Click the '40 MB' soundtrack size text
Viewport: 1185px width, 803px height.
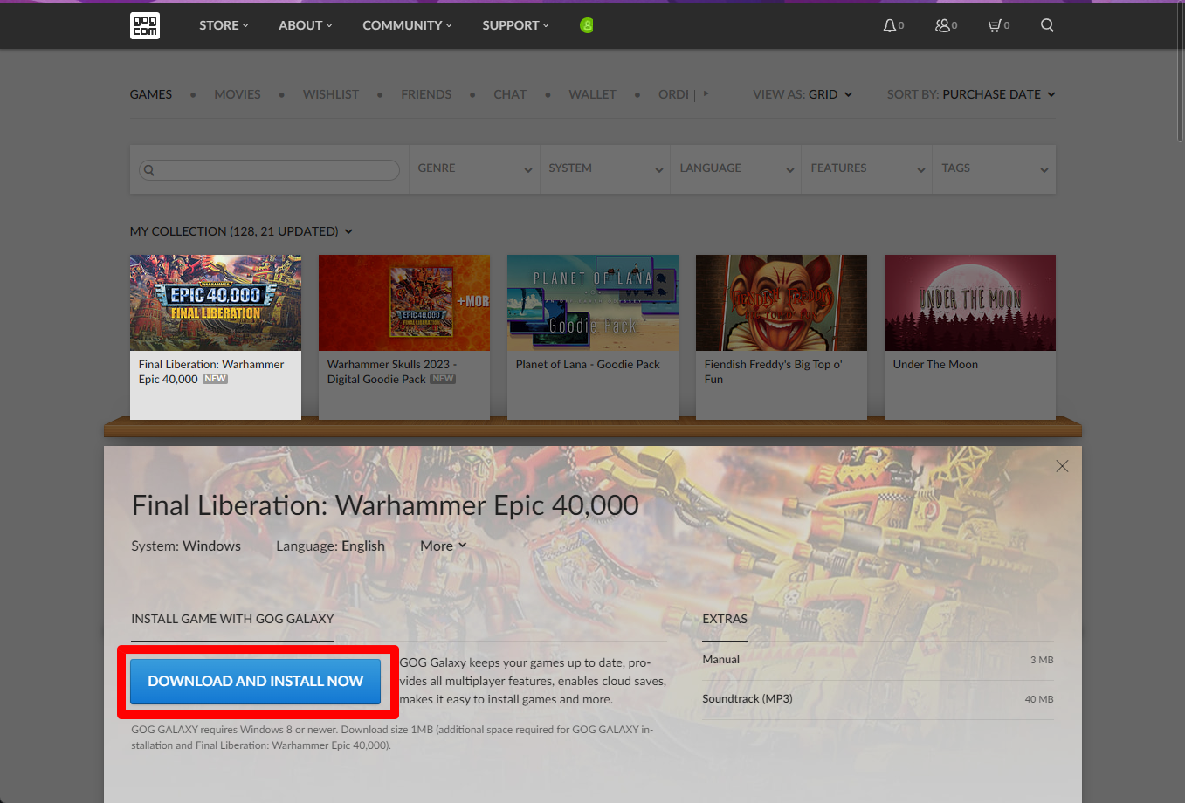click(1039, 699)
